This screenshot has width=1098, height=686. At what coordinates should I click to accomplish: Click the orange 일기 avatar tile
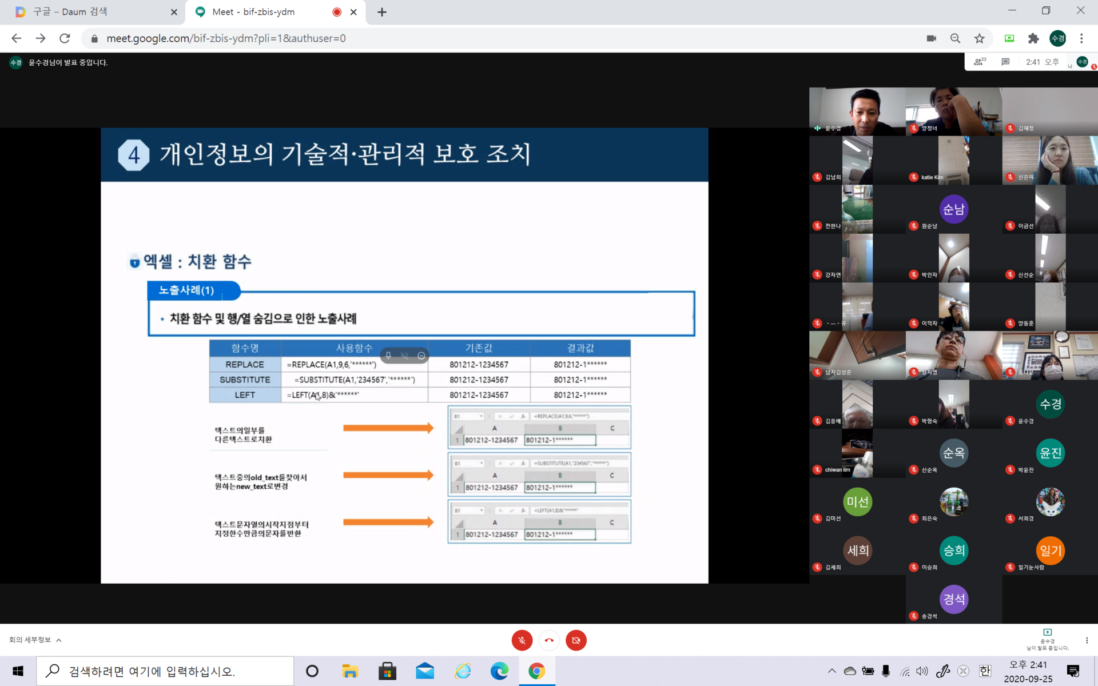pyautogui.click(x=1051, y=551)
